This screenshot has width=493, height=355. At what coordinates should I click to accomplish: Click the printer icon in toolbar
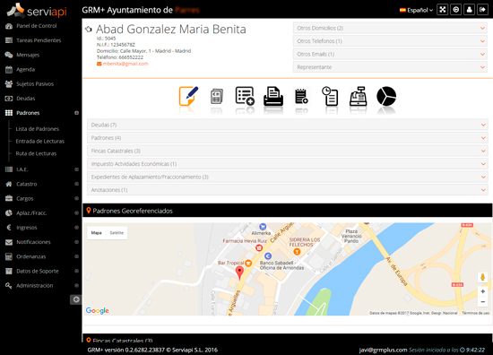coord(273,96)
